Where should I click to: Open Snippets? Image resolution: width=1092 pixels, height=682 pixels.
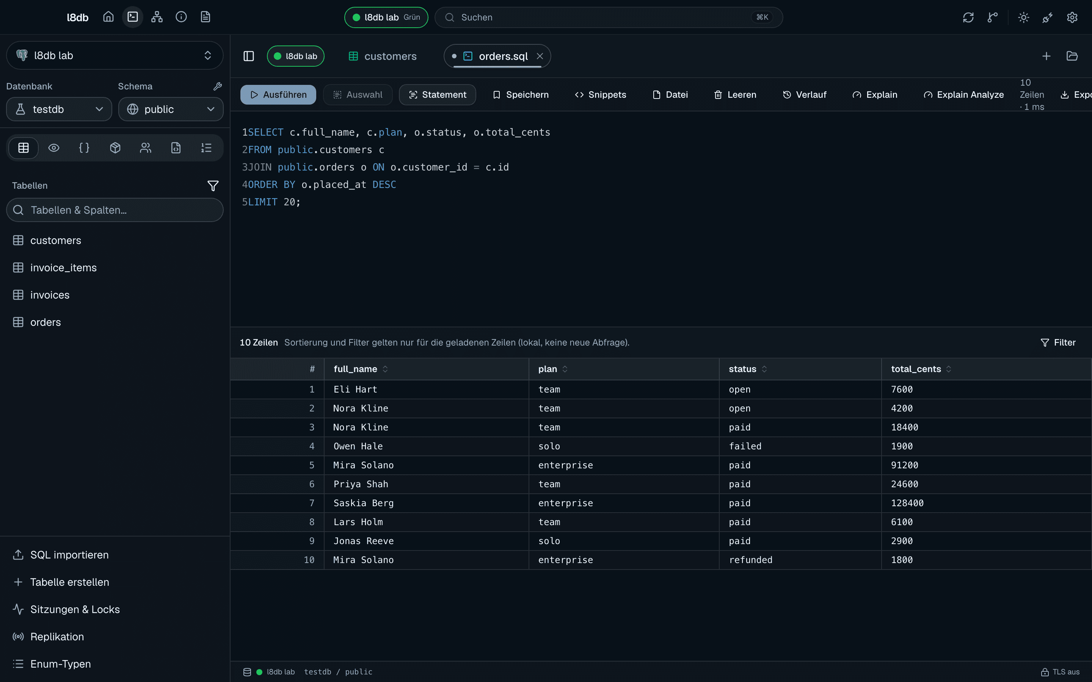tap(601, 95)
